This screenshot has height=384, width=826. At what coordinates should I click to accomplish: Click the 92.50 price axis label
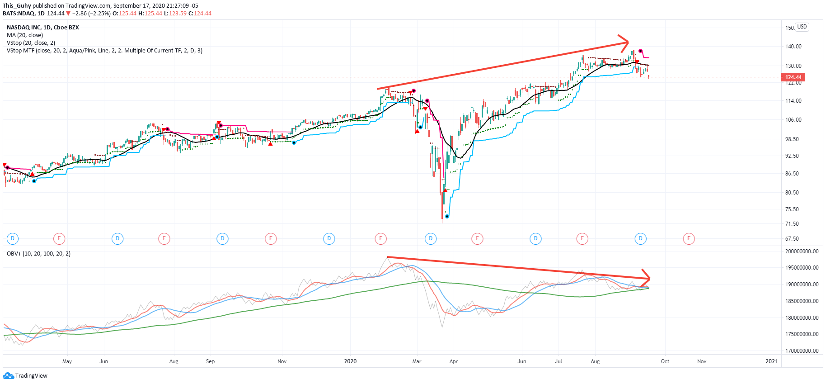coord(792,156)
